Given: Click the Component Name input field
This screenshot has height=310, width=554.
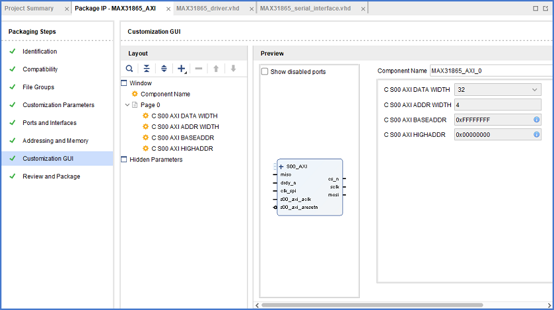Looking at the screenshot, I should (492, 71).
